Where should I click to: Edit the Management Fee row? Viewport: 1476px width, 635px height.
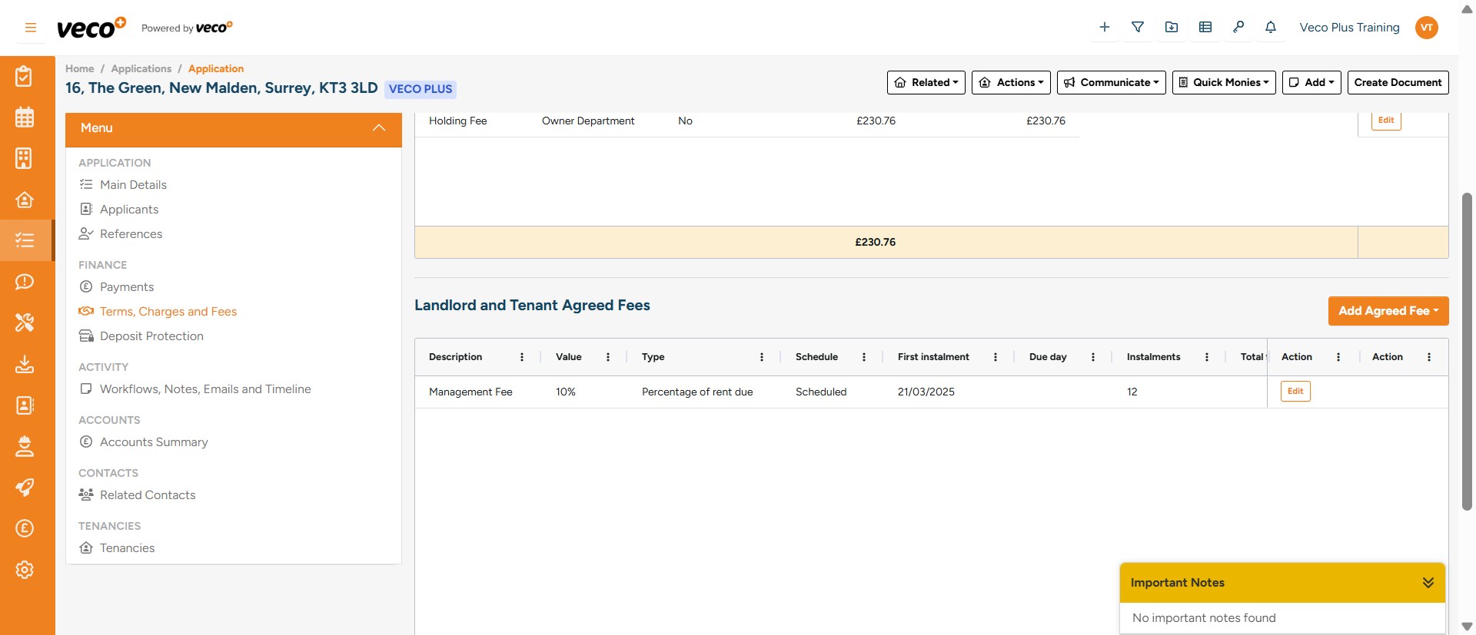(1295, 392)
